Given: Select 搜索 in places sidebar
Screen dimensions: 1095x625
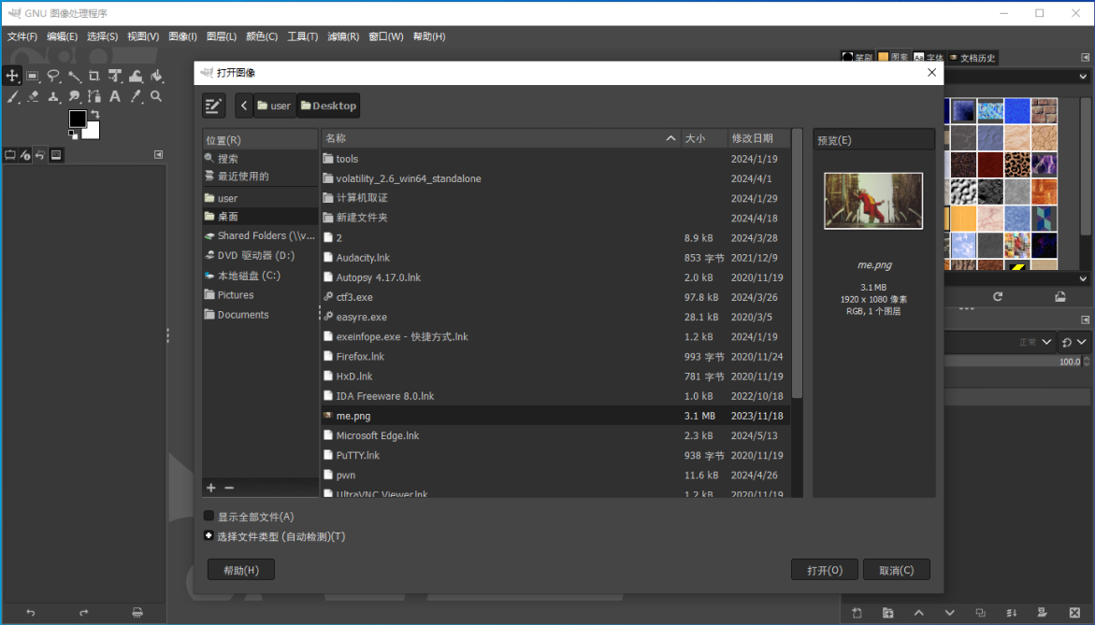Looking at the screenshot, I should (261, 158).
